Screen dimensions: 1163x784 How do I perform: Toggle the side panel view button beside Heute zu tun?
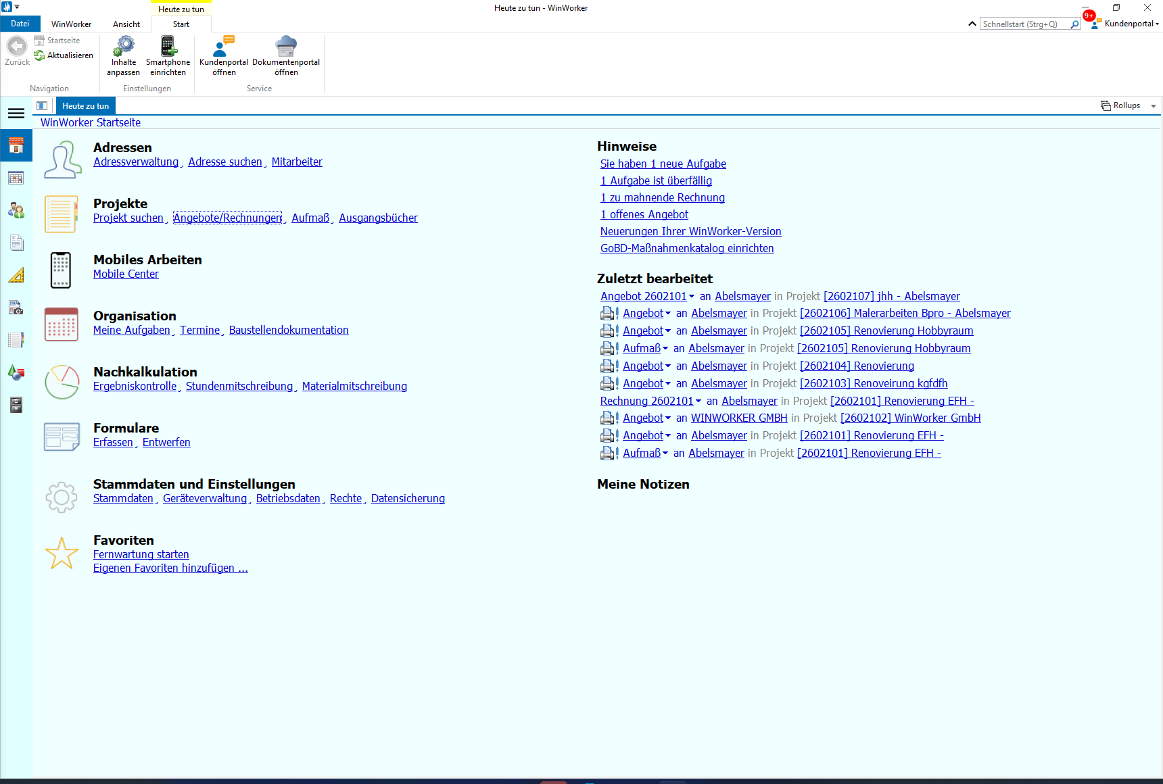tap(42, 106)
